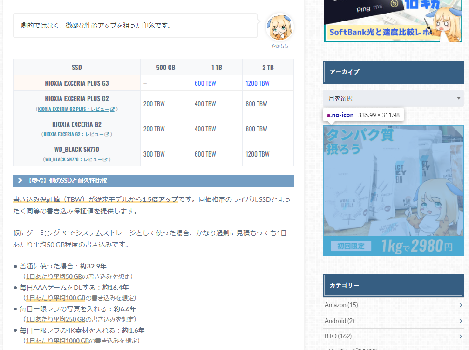Open the 月を選択 archive dropdown

click(393, 98)
